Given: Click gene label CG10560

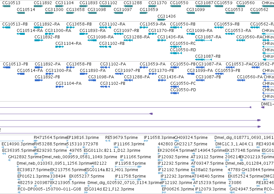Looking at the screenshot, I should tap(245, 3).
